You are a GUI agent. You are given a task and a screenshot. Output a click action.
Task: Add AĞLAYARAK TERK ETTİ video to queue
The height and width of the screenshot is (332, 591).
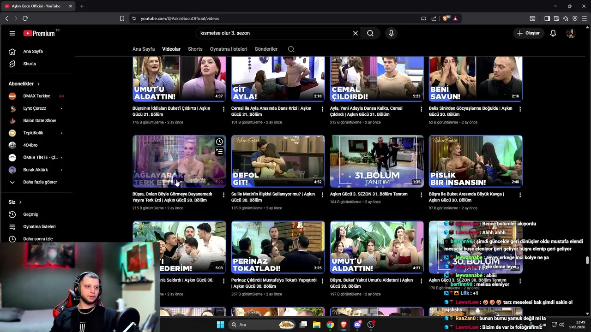[219, 152]
